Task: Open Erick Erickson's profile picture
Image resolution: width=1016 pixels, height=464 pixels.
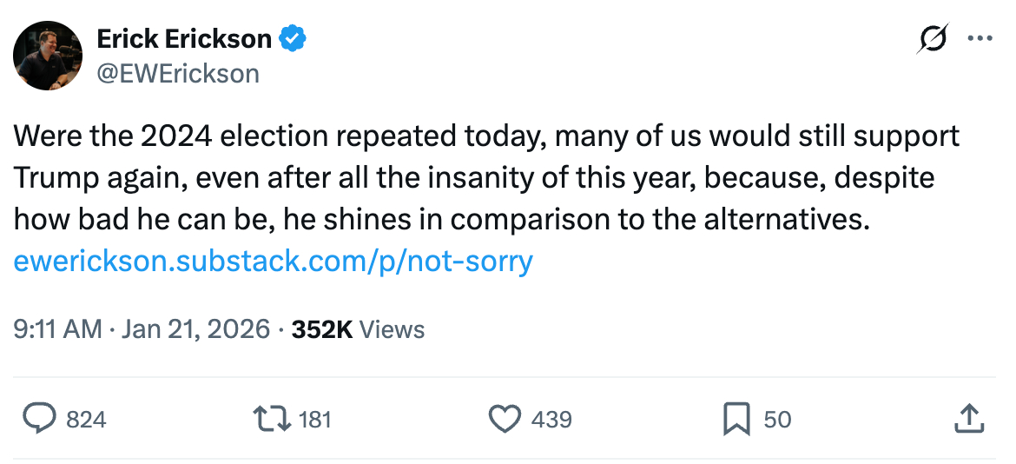Action: click(x=48, y=56)
